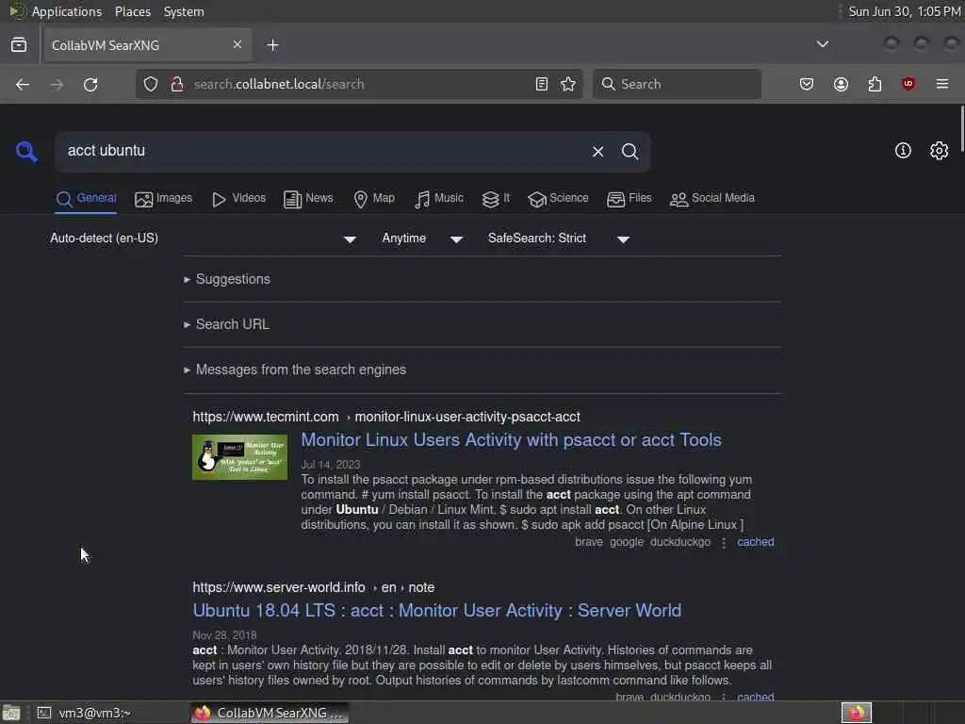Open the tracking protection shield icon
The width and height of the screenshot is (965, 724).
tap(151, 84)
